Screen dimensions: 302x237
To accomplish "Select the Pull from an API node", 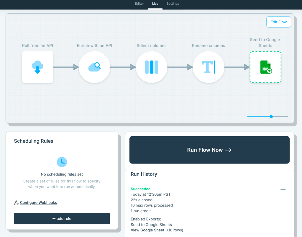I will pyautogui.click(x=37, y=67).
